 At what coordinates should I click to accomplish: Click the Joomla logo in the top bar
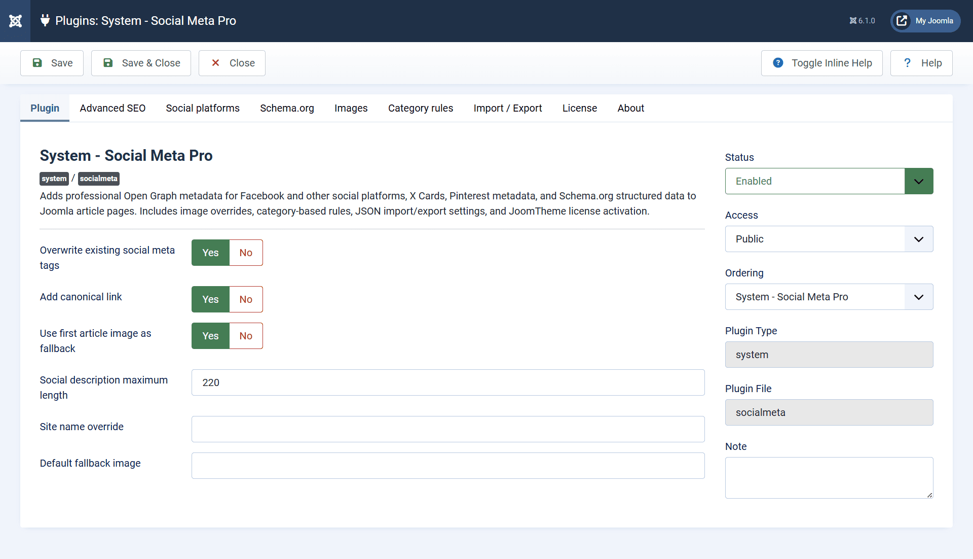click(15, 21)
